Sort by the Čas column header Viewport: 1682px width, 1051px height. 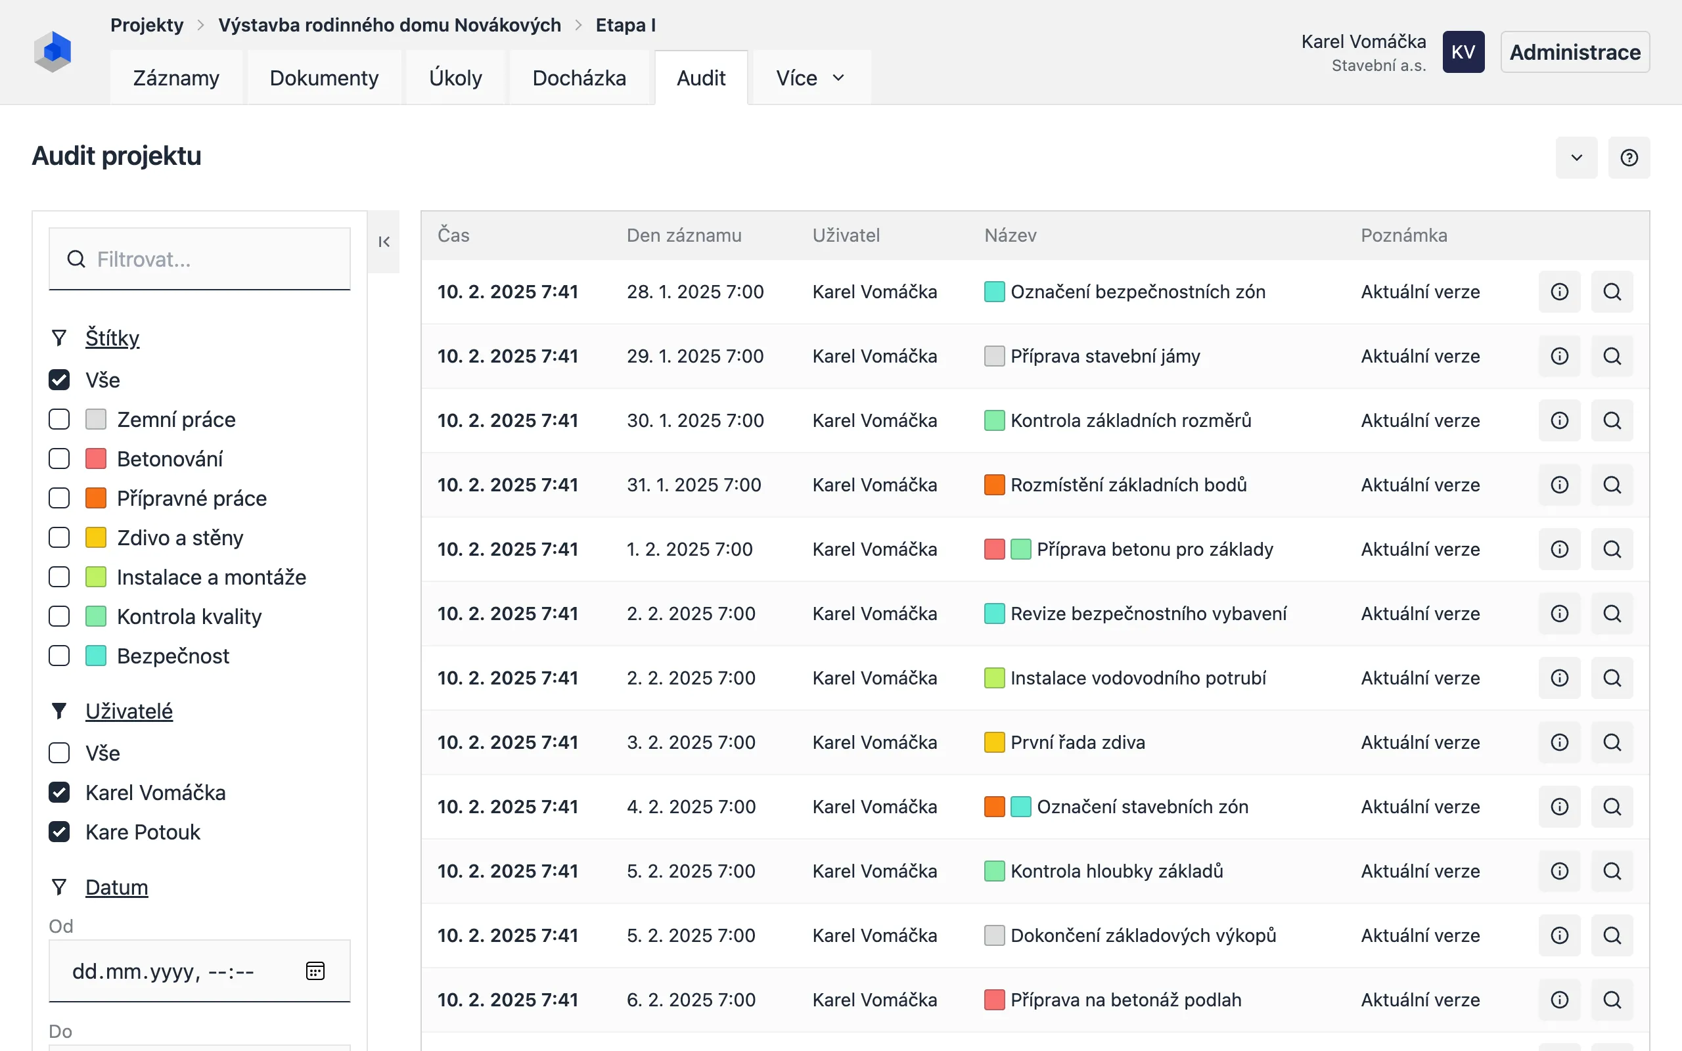[x=453, y=236]
